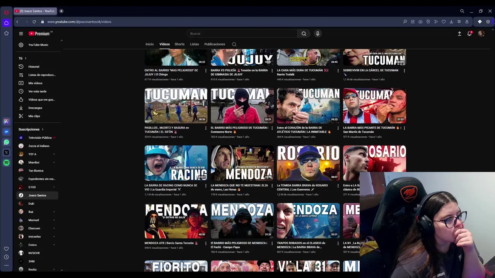Viewport: 495px width, 278px height.
Task: Open a new browser tab with plus
Action: click(61, 11)
